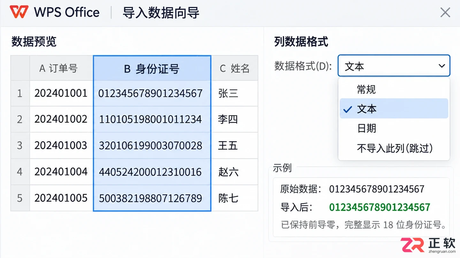Viewport: 460px width, 258px height.
Task: Click the 数据格式(D): label
Action: tap(303, 66)
